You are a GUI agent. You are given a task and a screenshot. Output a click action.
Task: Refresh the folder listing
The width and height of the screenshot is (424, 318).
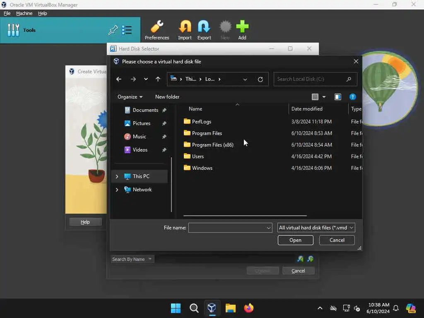point(260,79)
